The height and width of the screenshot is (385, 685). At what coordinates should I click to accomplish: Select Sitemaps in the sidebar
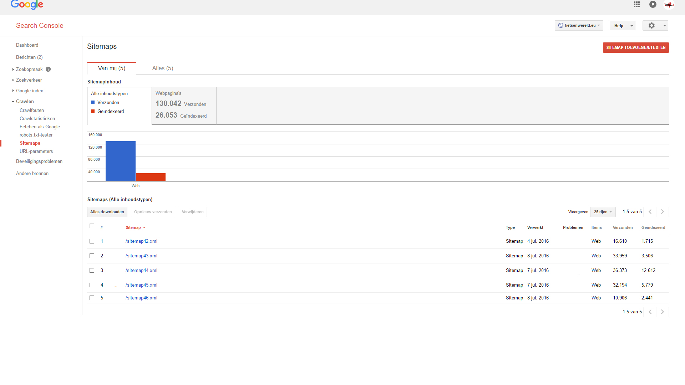(x=30, y=143)
